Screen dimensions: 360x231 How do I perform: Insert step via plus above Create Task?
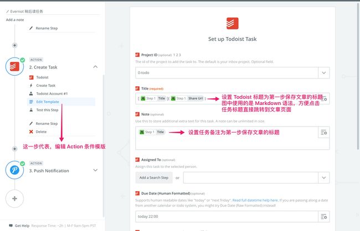[x=15, y=45]
